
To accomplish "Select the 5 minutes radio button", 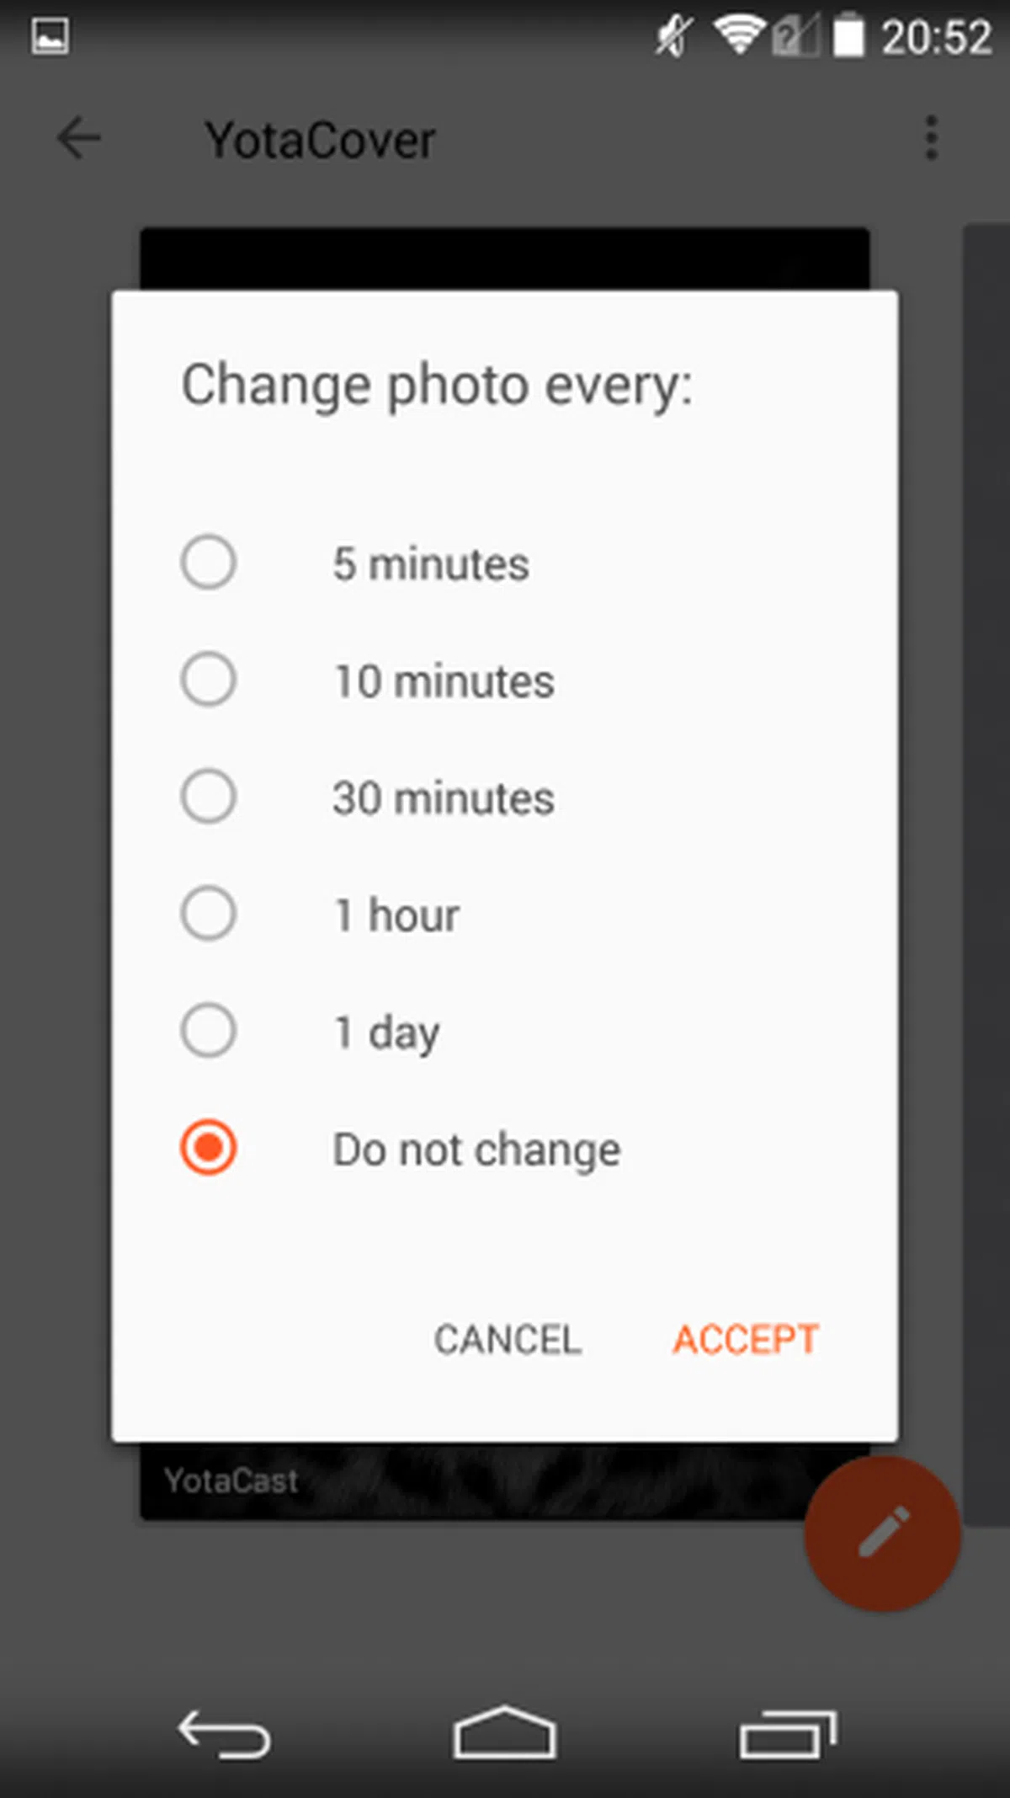I will [208, 563].
